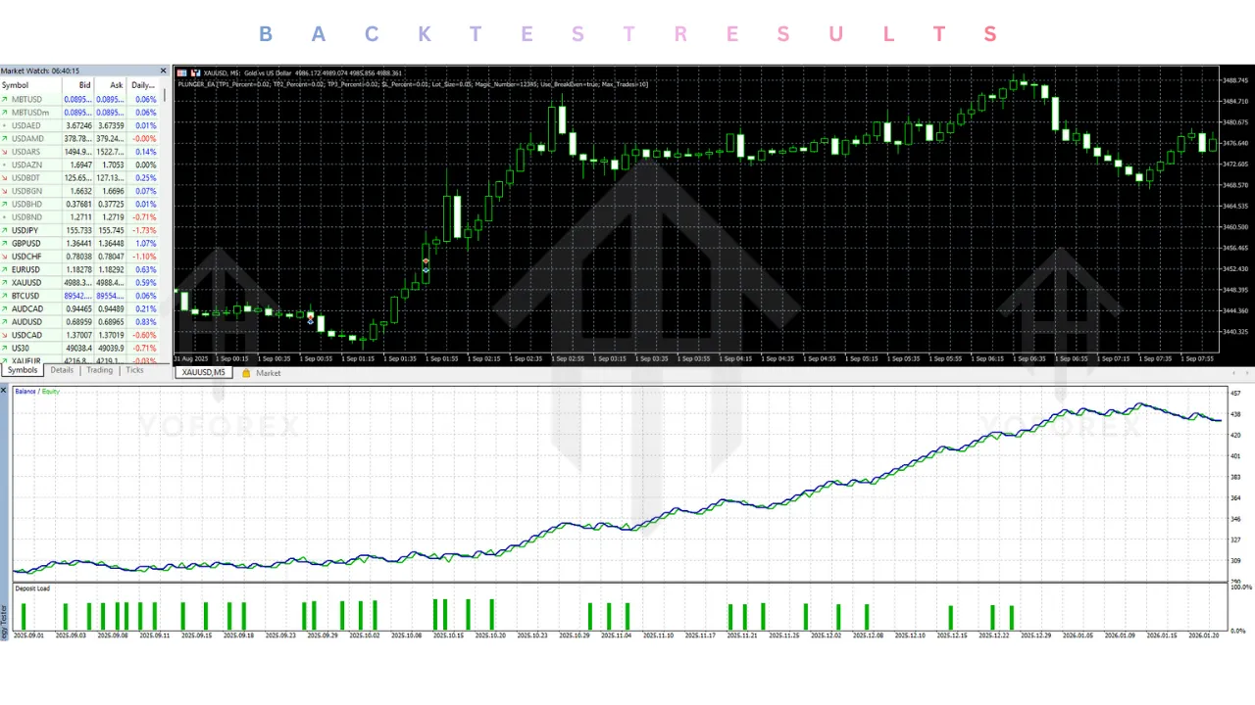Click the Deposit Load label

[x=32, y=588]
